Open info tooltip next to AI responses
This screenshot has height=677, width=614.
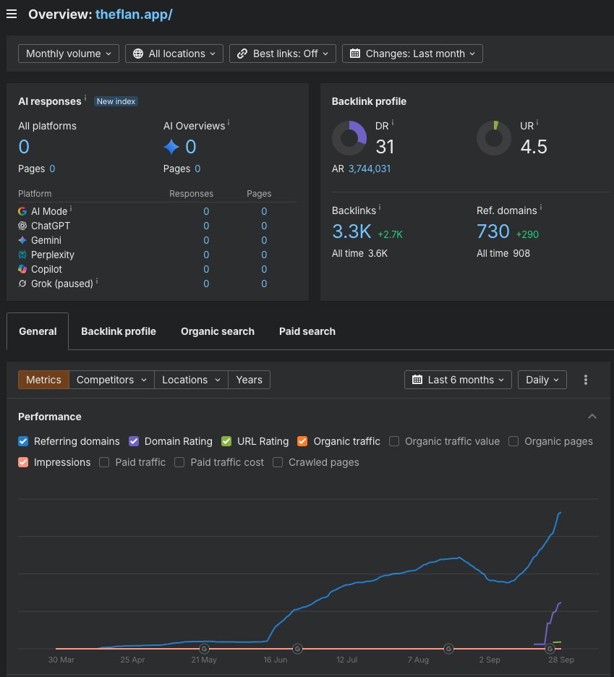point(85,98)
